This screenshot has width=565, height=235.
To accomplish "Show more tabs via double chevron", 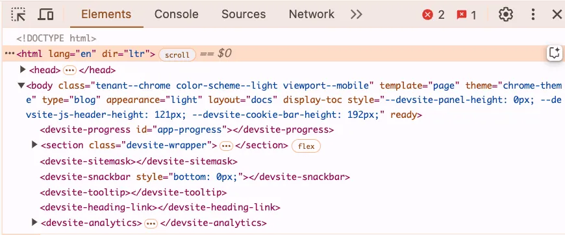I will (356, 15).
